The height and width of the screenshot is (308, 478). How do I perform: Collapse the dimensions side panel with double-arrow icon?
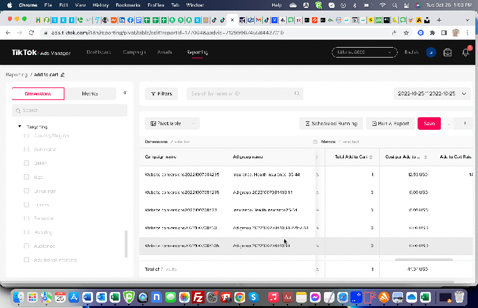125,93
